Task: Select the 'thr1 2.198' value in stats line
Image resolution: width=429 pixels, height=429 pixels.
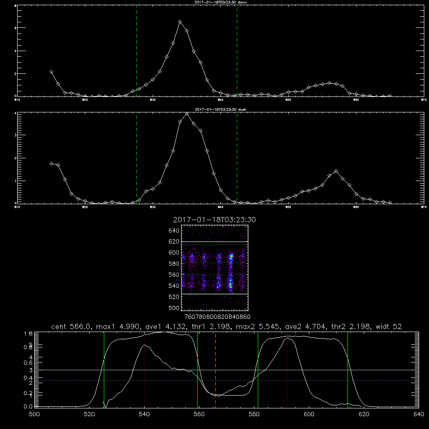Action: (211, 326)
